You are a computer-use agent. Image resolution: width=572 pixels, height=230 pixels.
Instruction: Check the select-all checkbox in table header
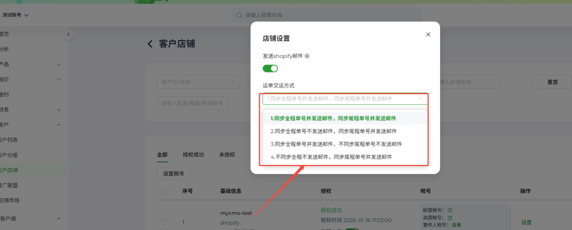[x=164, y=191]
